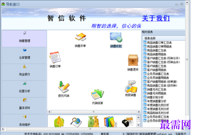Click the dollar money bags icon in bottom strip
The width and height of the screenshot is (197, 135).
click(93, 121)
